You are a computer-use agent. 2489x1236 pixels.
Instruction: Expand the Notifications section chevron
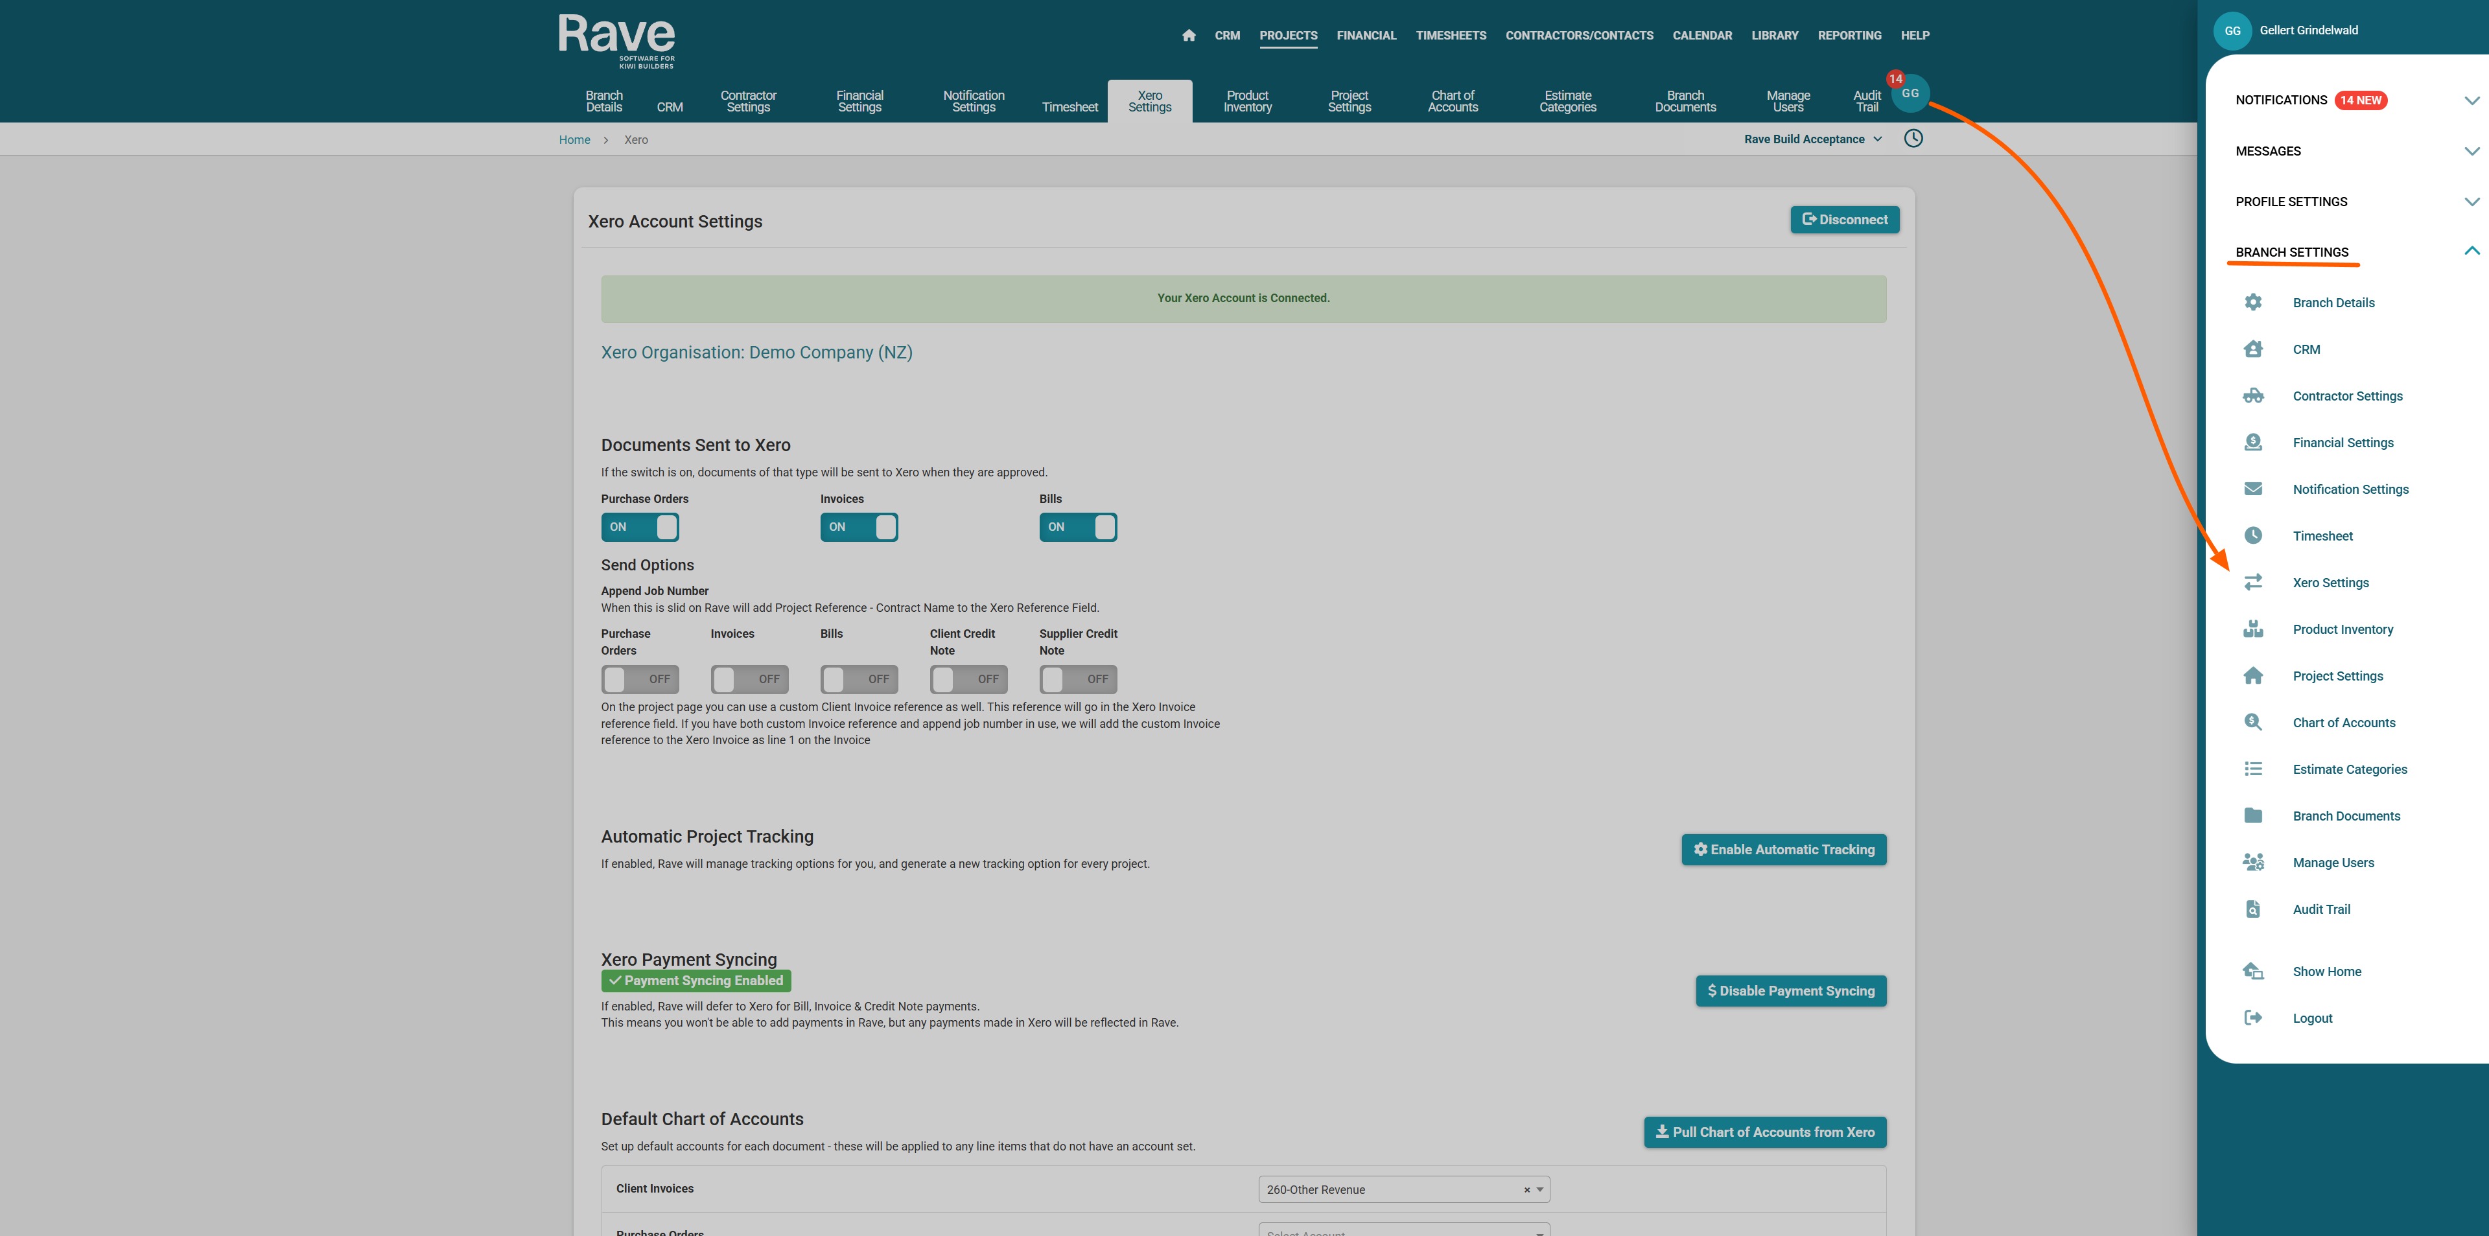click(x=2471, y=100)
